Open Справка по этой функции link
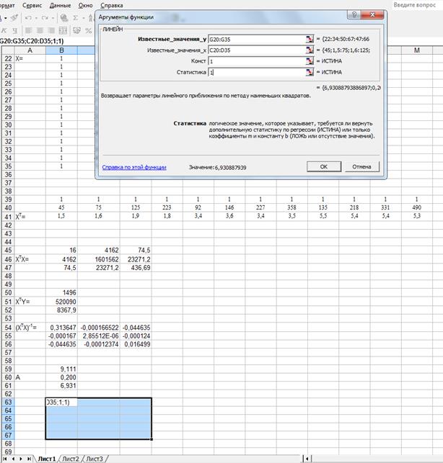Screen dimensions: 443x463 point(134,167)
